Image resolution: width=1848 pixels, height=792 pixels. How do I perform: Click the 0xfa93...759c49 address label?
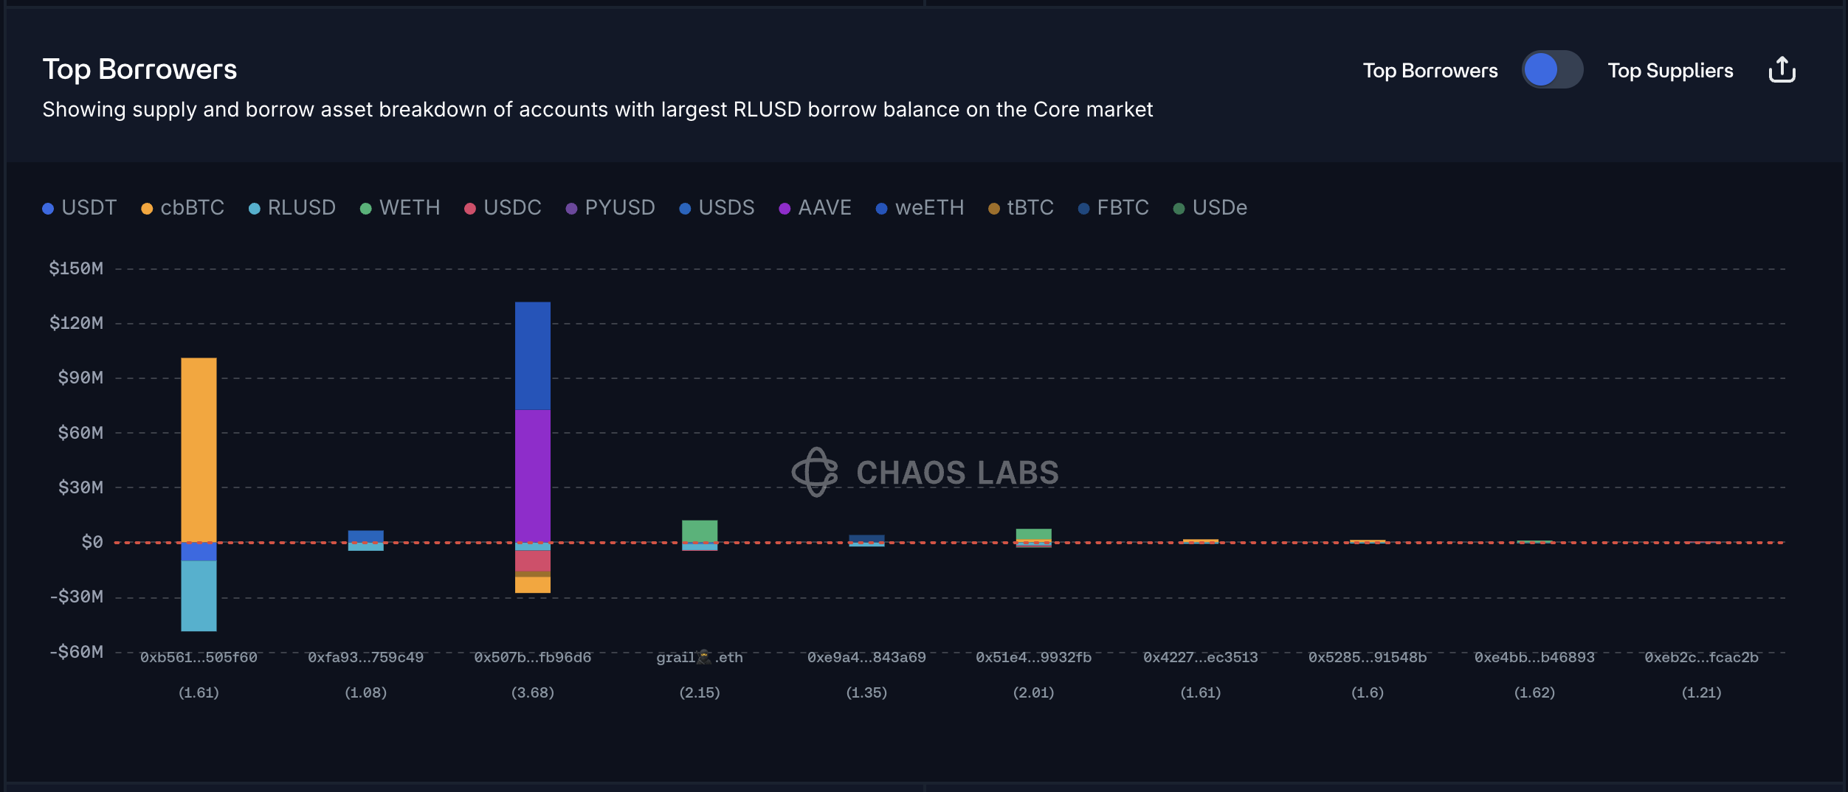(x=366, y=657)
